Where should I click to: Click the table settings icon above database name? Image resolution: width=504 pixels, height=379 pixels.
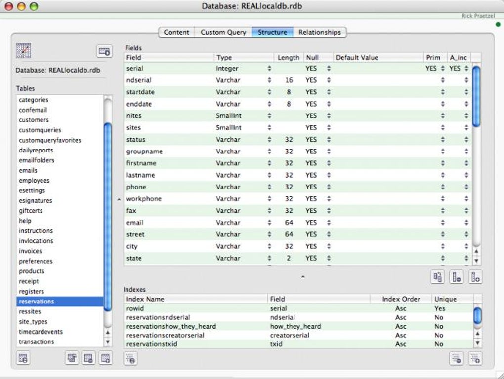pos(104,51)
